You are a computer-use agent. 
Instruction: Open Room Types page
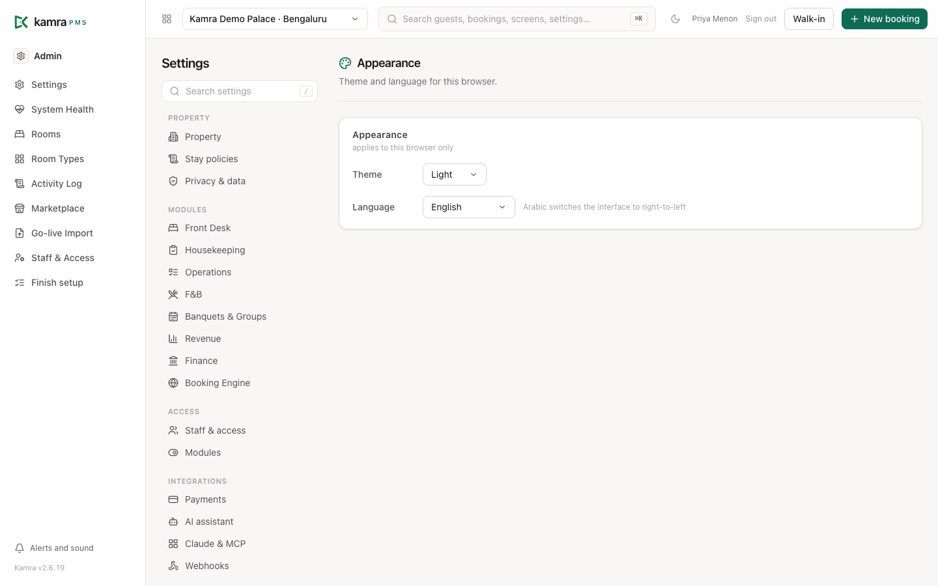click(57, 159)
